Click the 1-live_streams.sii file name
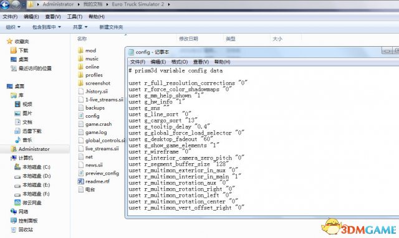This screenshot has width=399, height=238. click(104, 100)
